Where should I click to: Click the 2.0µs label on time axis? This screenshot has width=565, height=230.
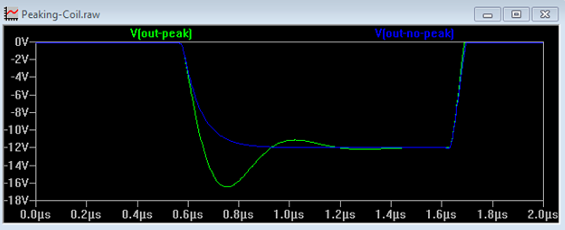[542, 214]
